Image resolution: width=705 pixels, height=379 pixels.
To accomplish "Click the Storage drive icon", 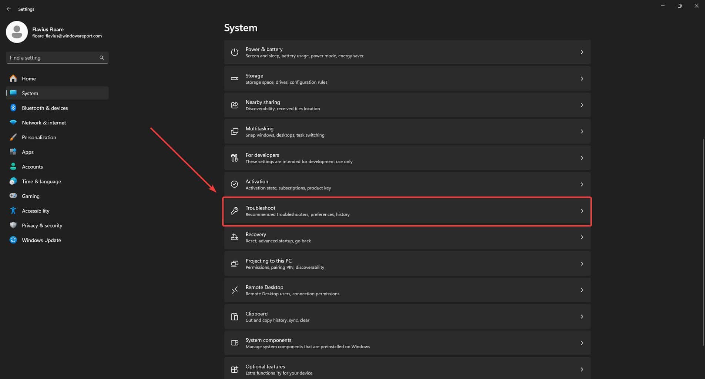I will (x=234, y=78).
